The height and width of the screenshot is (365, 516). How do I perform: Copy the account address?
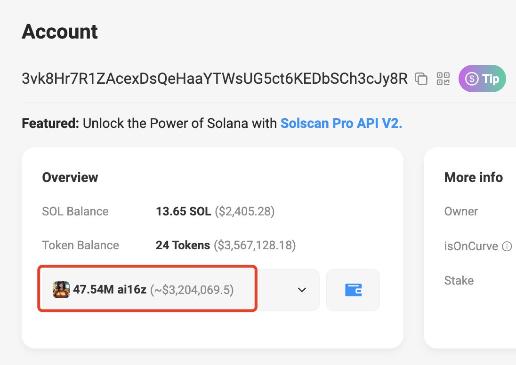(421, 79)
